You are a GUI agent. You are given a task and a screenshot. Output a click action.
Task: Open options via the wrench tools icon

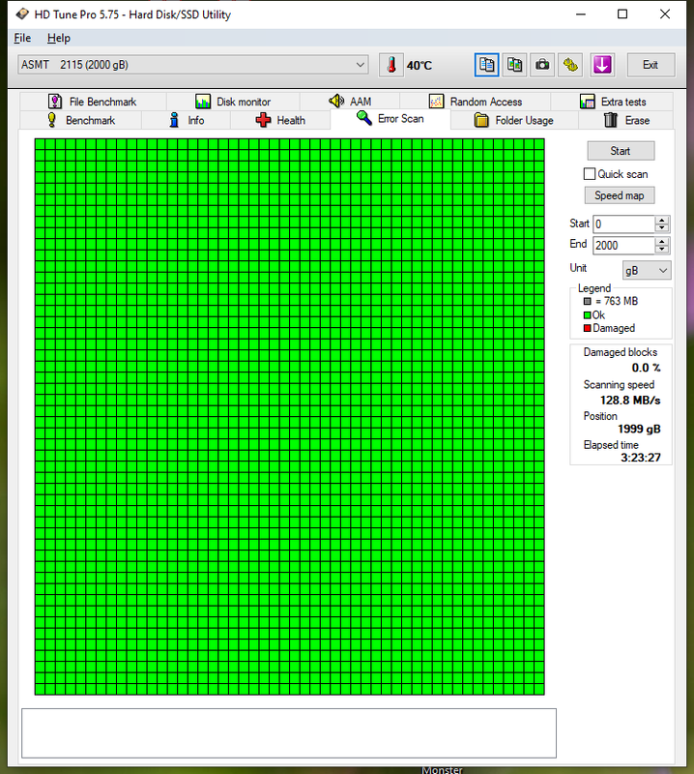point(570,65)
